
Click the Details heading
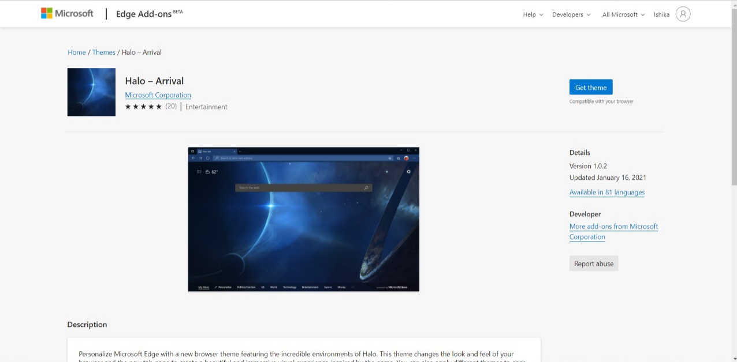(x=580, y=153)
